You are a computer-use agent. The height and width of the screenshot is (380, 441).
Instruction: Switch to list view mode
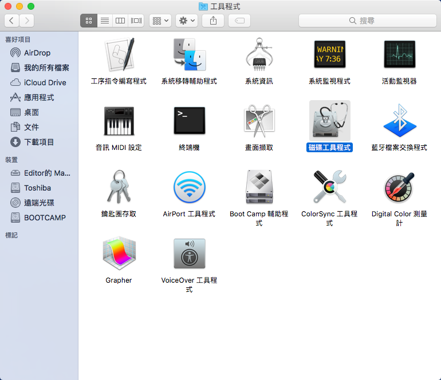coord(104,21)
